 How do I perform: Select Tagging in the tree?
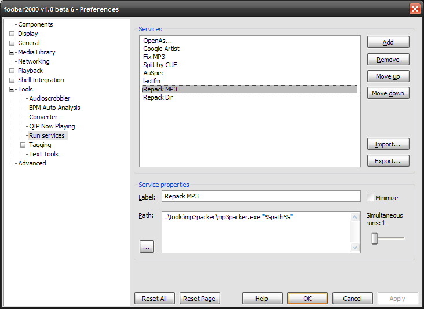[40, 145]
